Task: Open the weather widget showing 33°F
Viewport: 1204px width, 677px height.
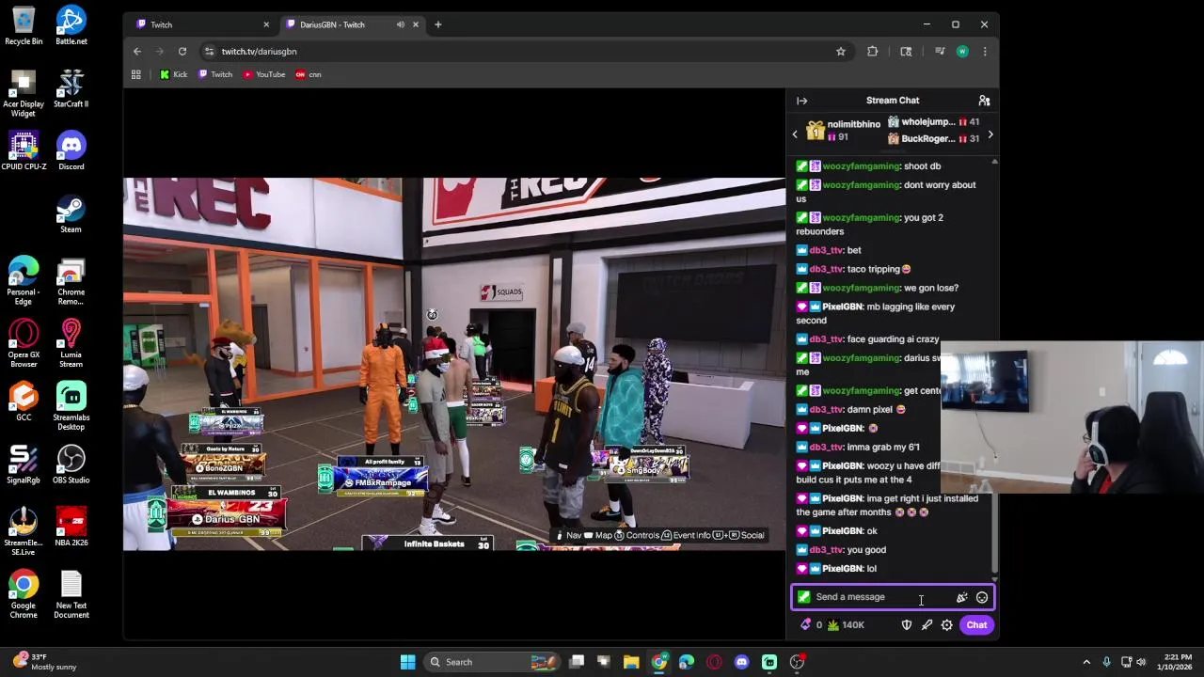Action: coord(43,662)
